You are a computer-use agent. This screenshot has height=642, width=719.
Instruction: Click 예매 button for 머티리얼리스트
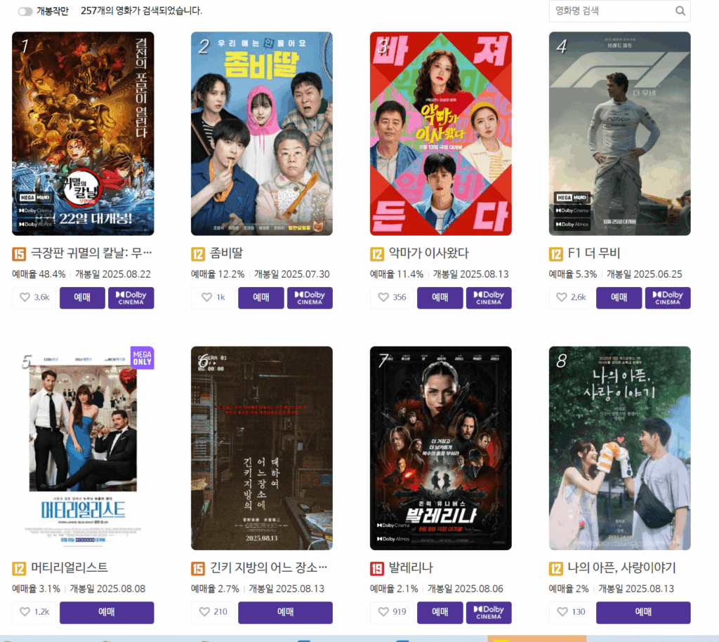[107, 613]
